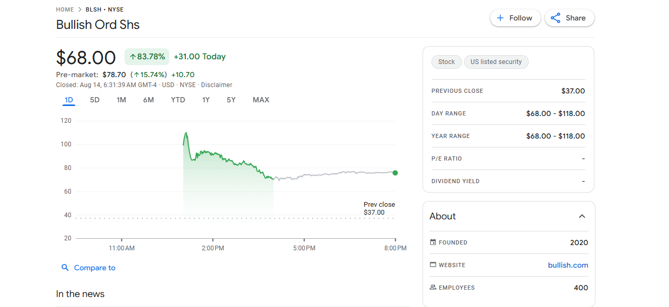Select the YTD range tab
The height and width of the screenshot is (307, 669).
[178, 100]
